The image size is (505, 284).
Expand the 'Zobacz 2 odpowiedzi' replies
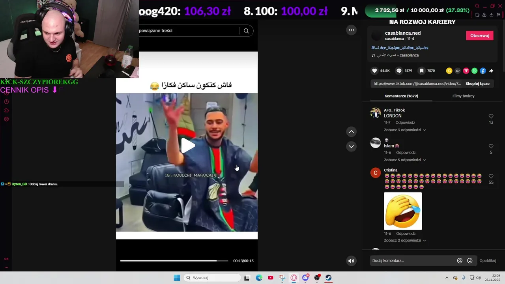click(405, 240)
